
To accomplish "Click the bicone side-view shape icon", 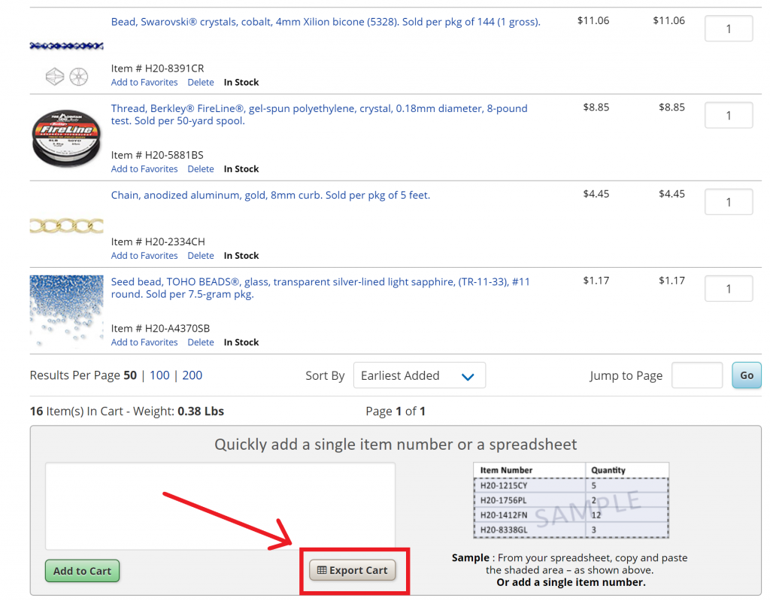I will pos(54,77).
